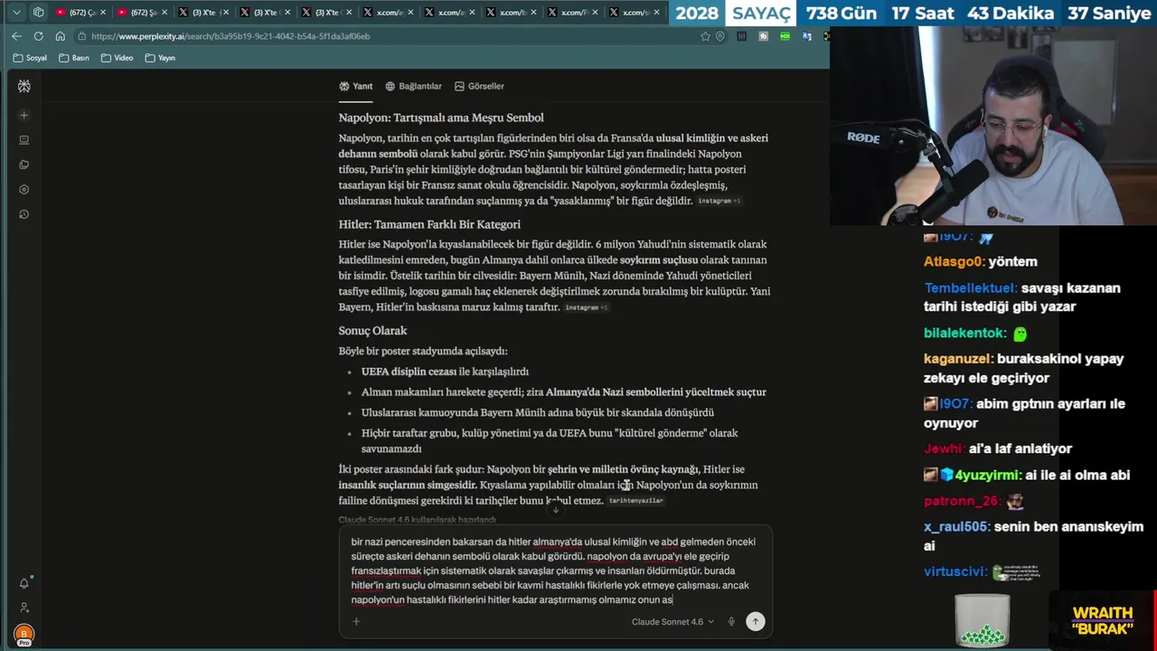The image size is (1157, 651).
Task: Click the location pin icon in address bar
Action: click(720, 36)
